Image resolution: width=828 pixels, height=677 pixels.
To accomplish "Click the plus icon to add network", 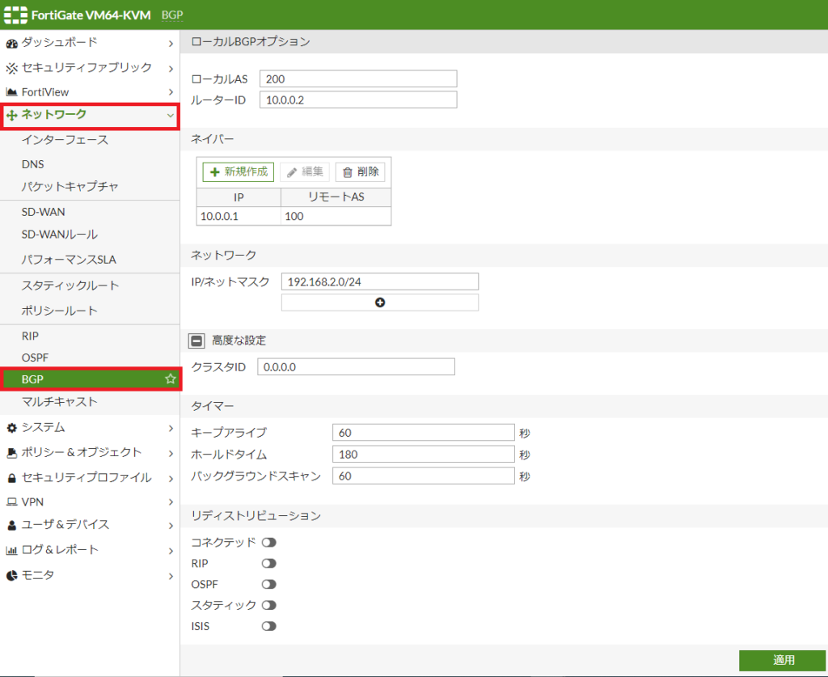I will tap(380, 303).
